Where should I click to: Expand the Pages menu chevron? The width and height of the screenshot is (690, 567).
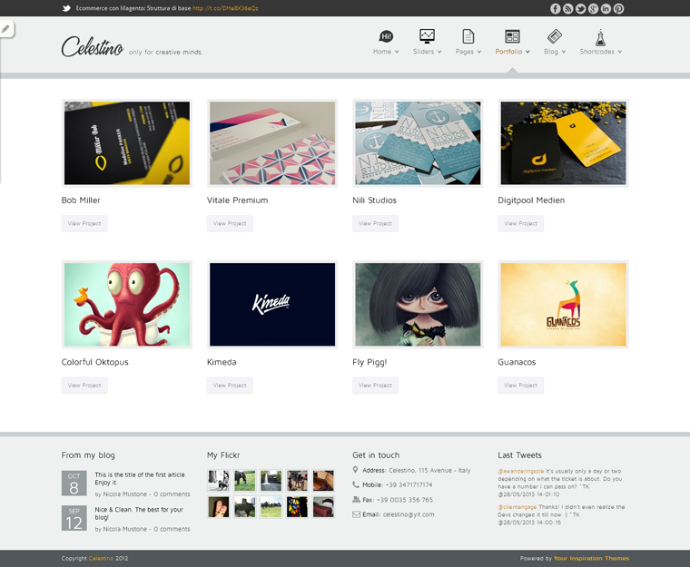tap(479, 52)
